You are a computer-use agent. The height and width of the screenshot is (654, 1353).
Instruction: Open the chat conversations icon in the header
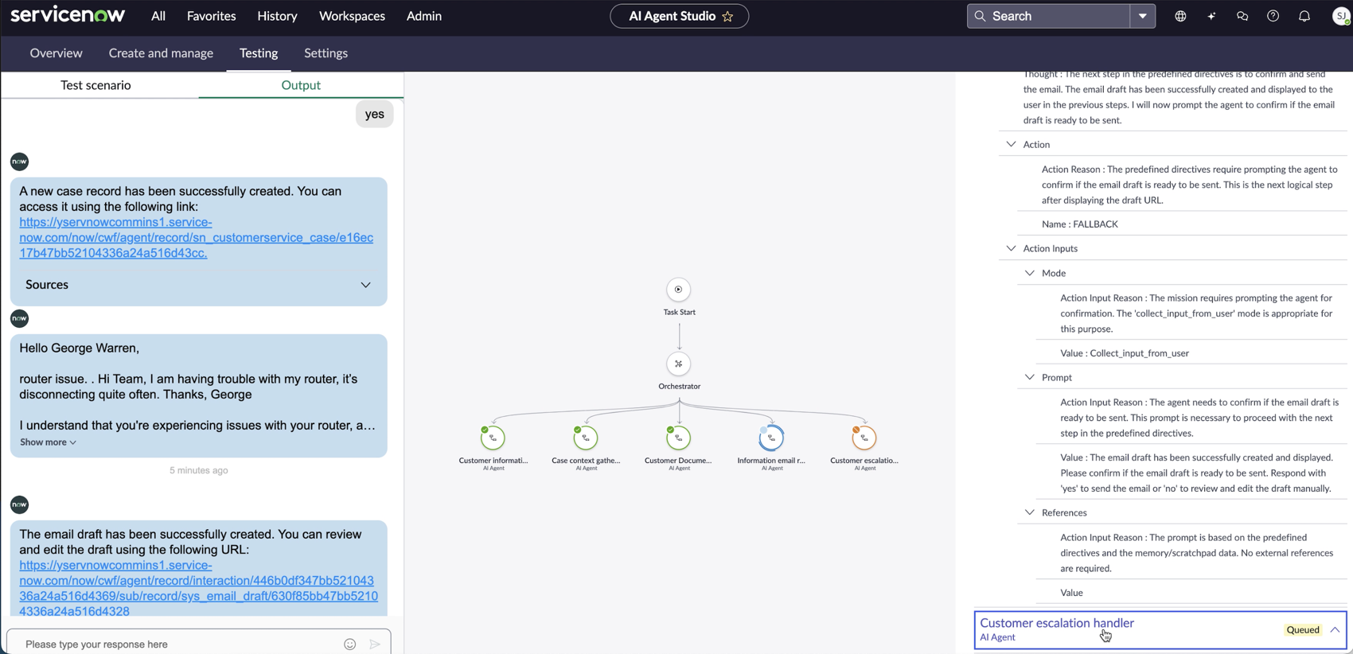[1242, 16]
